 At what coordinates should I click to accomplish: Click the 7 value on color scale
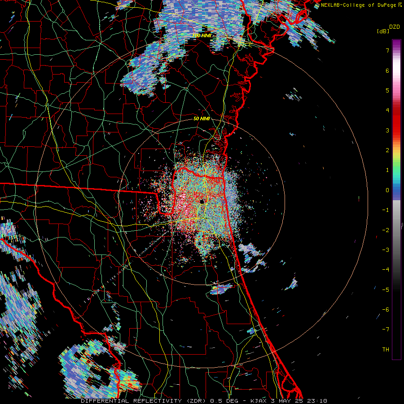[387, 50]
